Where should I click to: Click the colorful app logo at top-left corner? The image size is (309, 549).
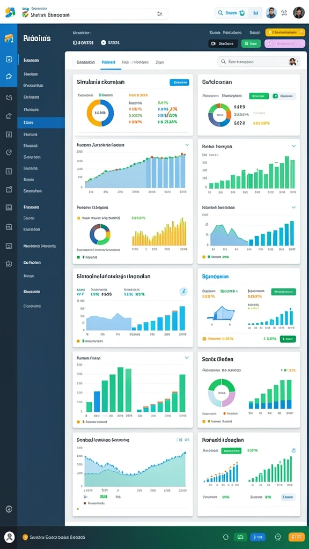pos(10,13)
